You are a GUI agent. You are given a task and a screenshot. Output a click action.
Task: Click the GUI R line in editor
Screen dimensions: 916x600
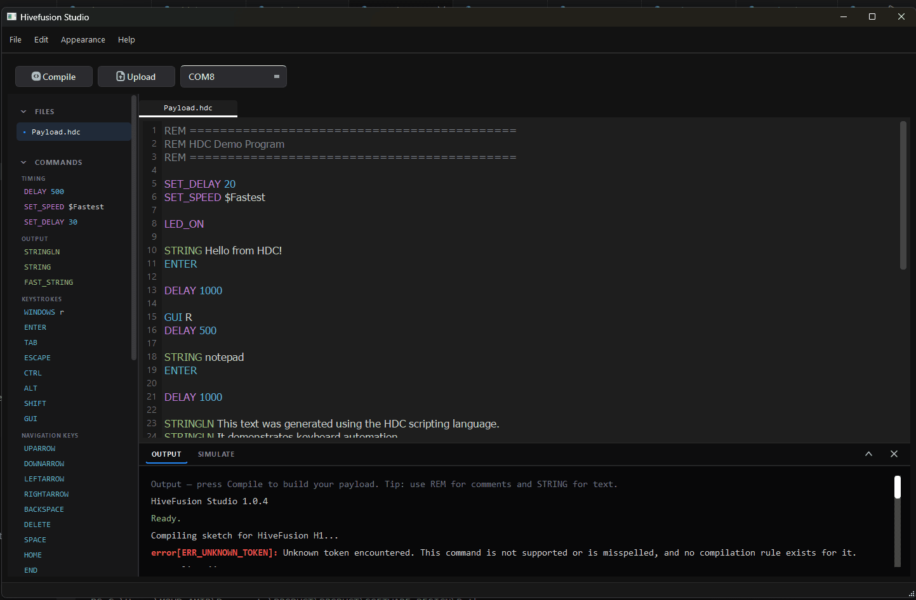coord(178,317)
